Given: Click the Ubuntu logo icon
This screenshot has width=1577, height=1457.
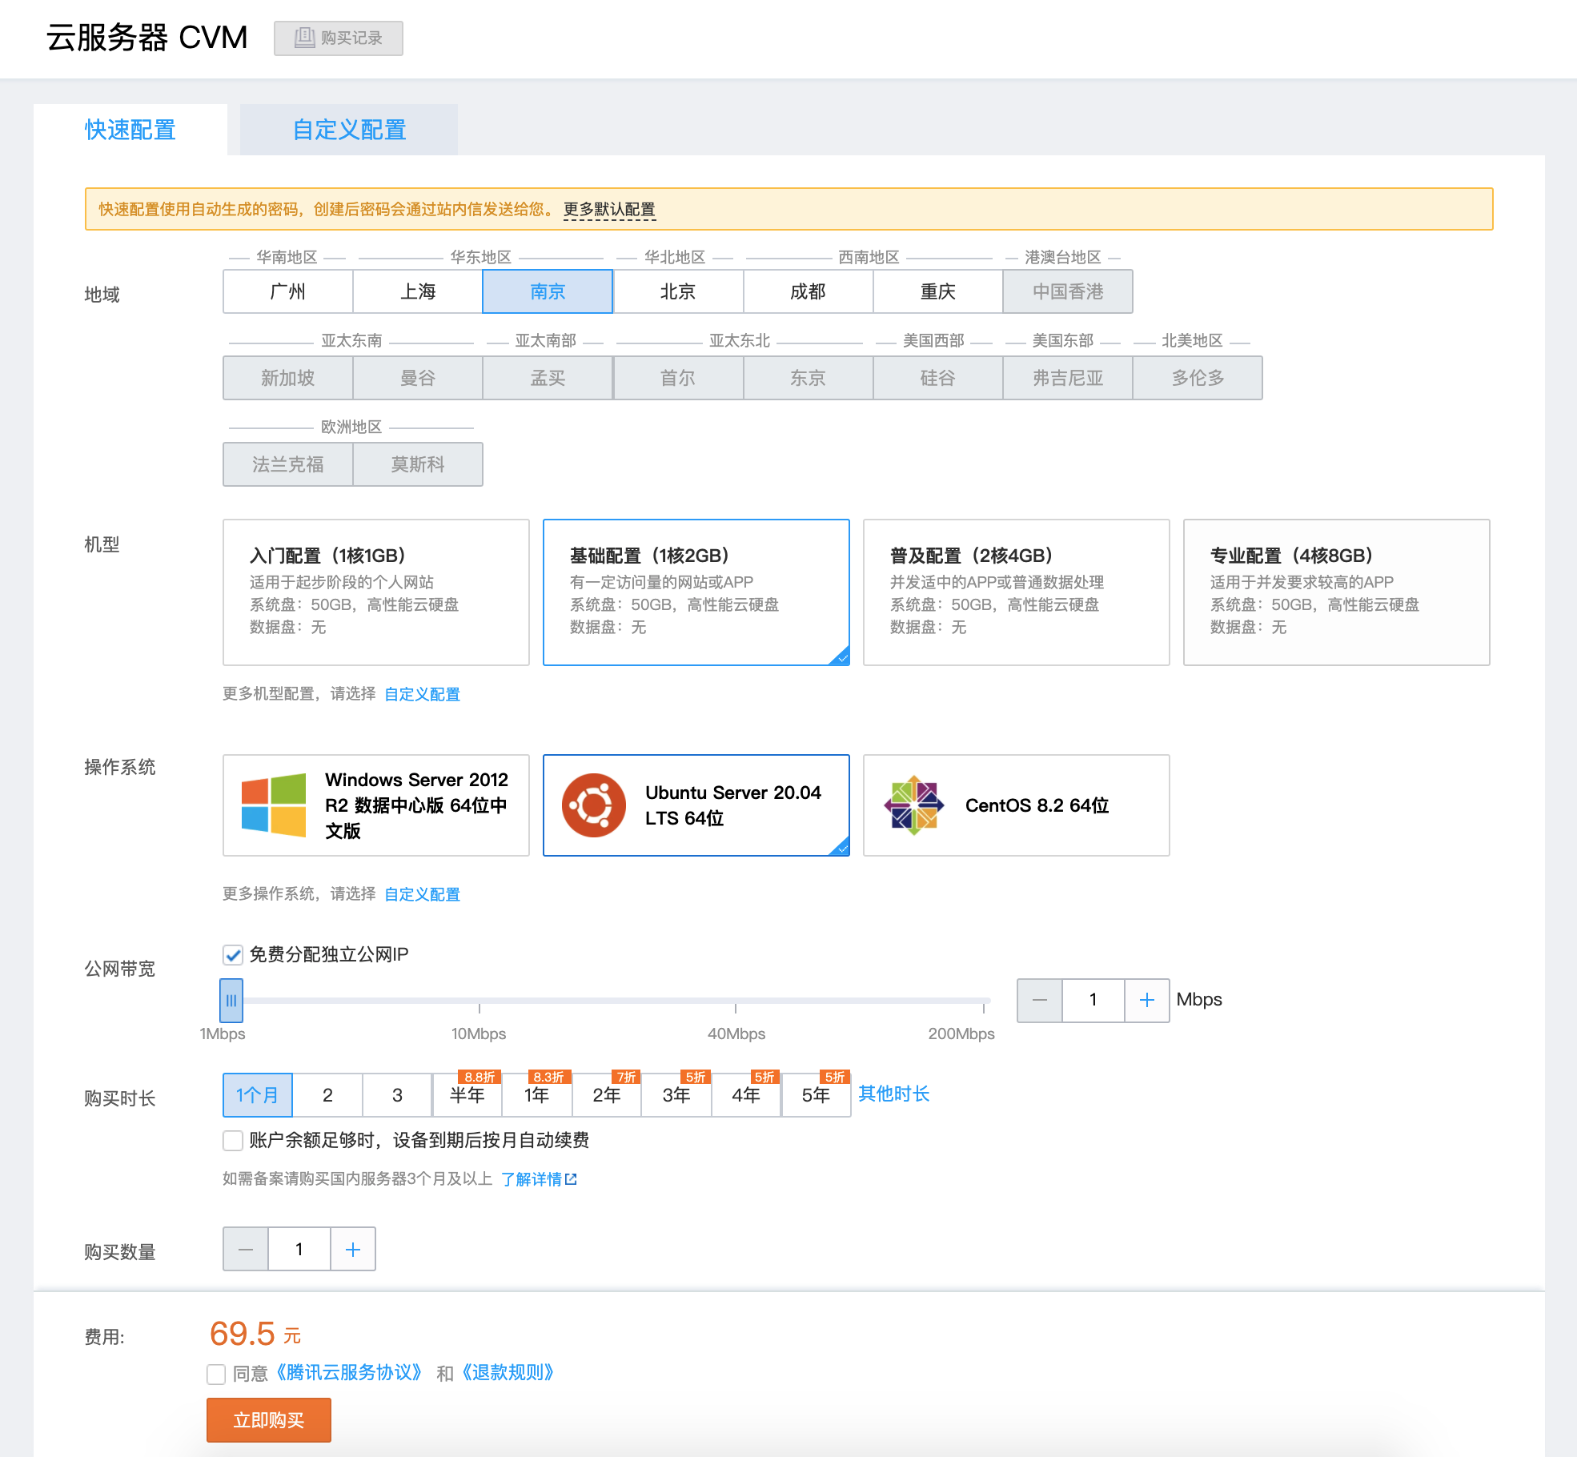Looking at the screenshot, I should (x=593, y=805).
